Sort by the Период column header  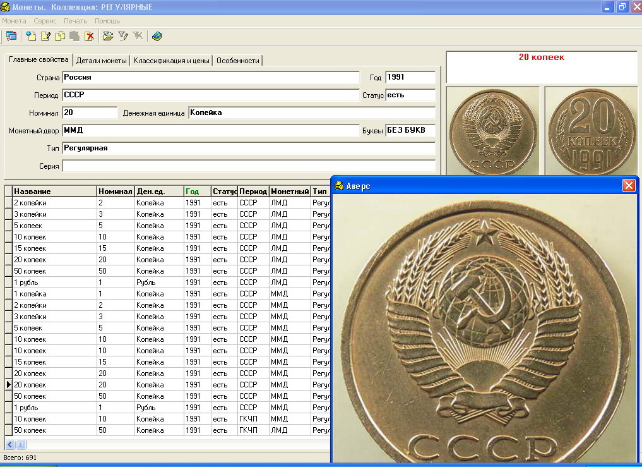click(x=253, y=191)
